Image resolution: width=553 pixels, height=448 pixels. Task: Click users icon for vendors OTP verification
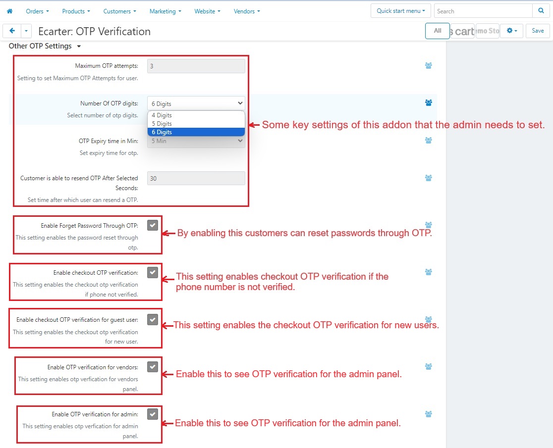429,366
